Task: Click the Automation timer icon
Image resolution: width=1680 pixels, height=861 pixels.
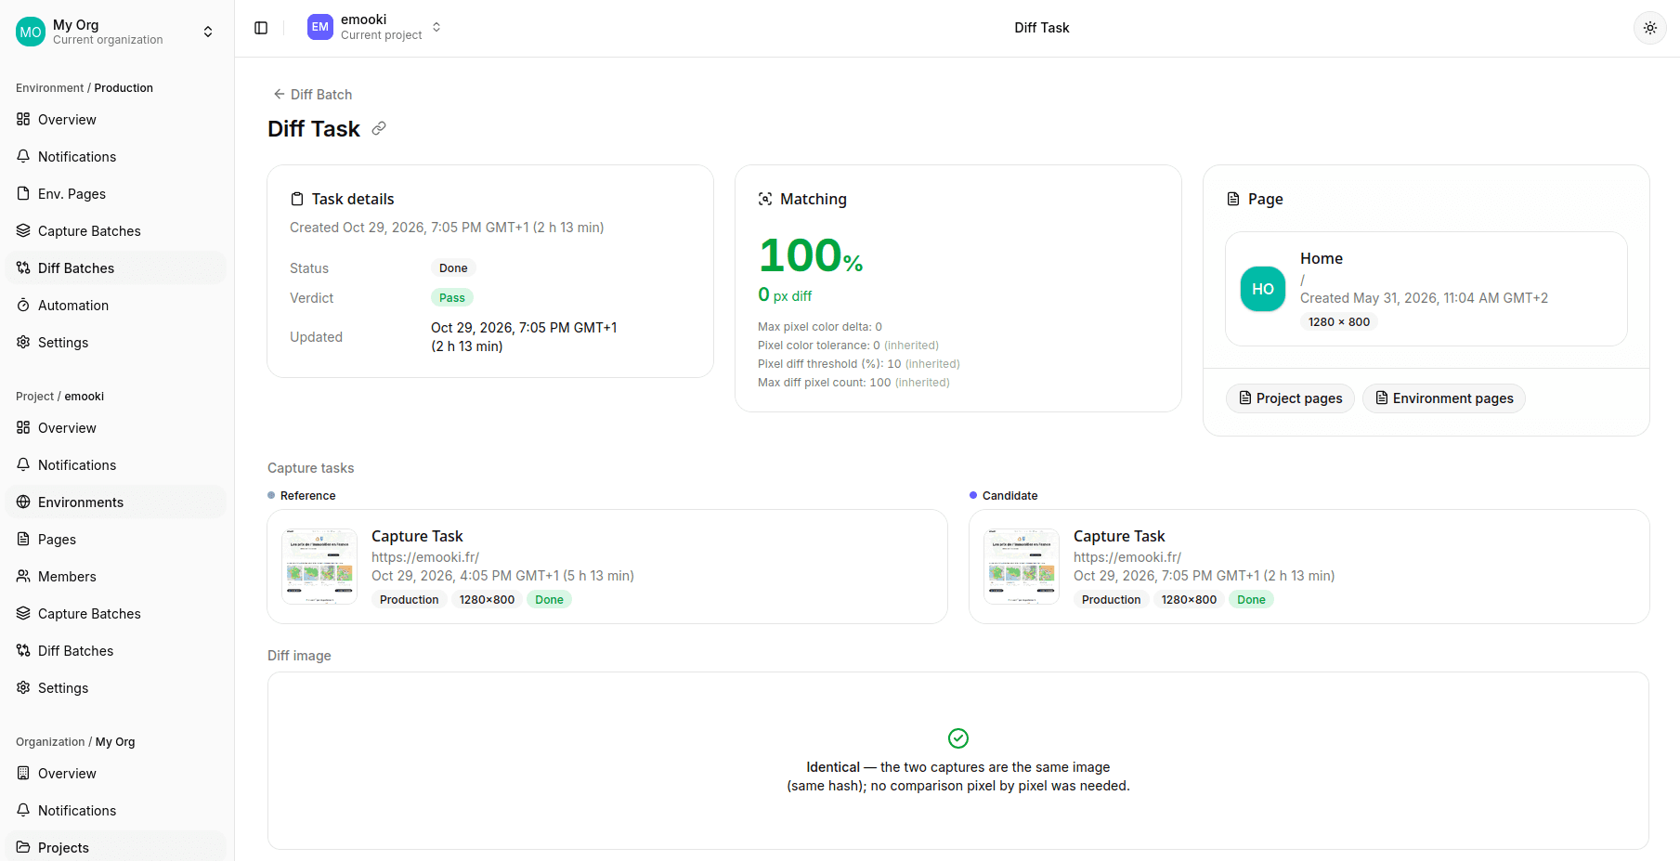Action: (x=23, y=306)
